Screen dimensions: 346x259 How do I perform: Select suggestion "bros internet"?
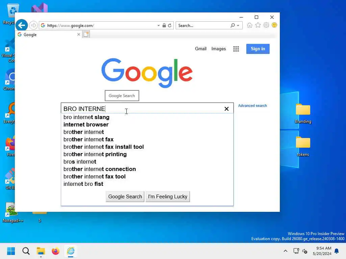coord(147,162)
